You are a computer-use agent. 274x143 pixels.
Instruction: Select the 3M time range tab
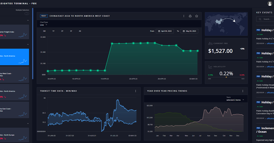[44, 31]
